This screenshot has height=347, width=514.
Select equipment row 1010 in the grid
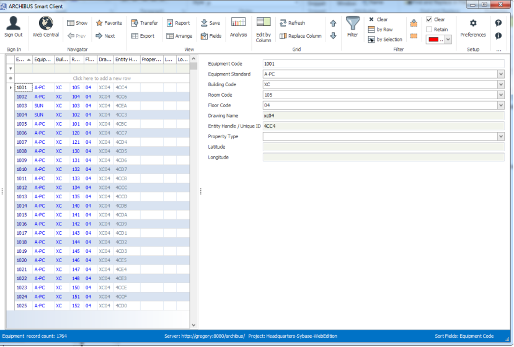pyautogui.click(x=22, y=169)
